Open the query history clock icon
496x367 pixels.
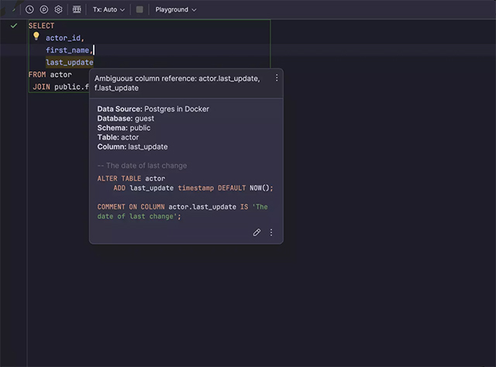coord(29,9)
